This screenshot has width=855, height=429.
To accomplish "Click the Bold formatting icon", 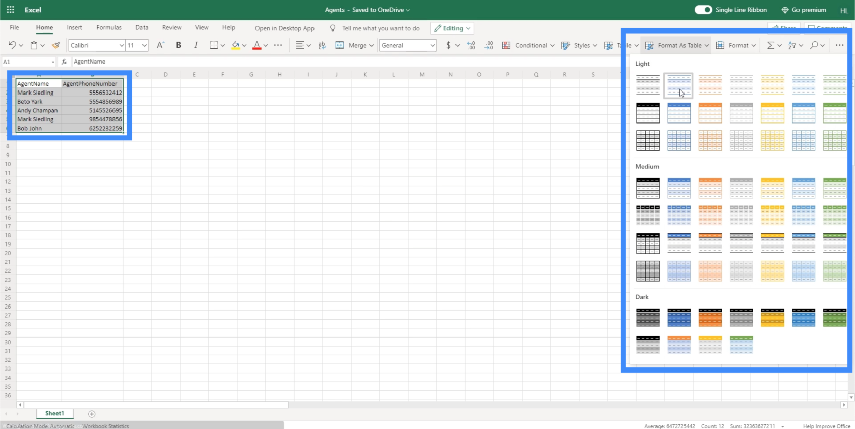I will [178, 45].
